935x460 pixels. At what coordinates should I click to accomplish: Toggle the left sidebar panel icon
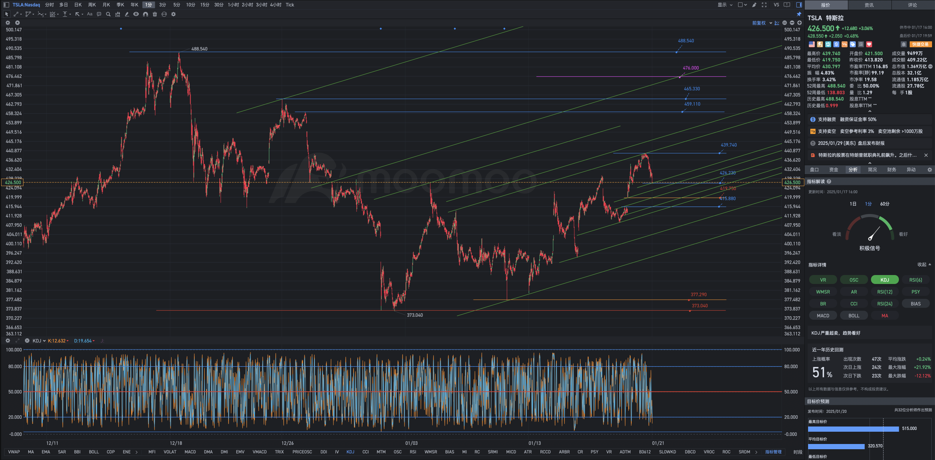point(6,5)
